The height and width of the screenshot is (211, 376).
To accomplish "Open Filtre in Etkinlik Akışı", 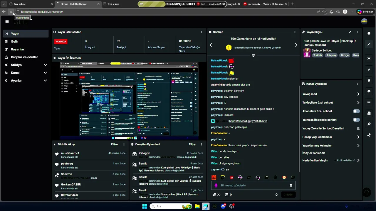I will tap(114, 144).
